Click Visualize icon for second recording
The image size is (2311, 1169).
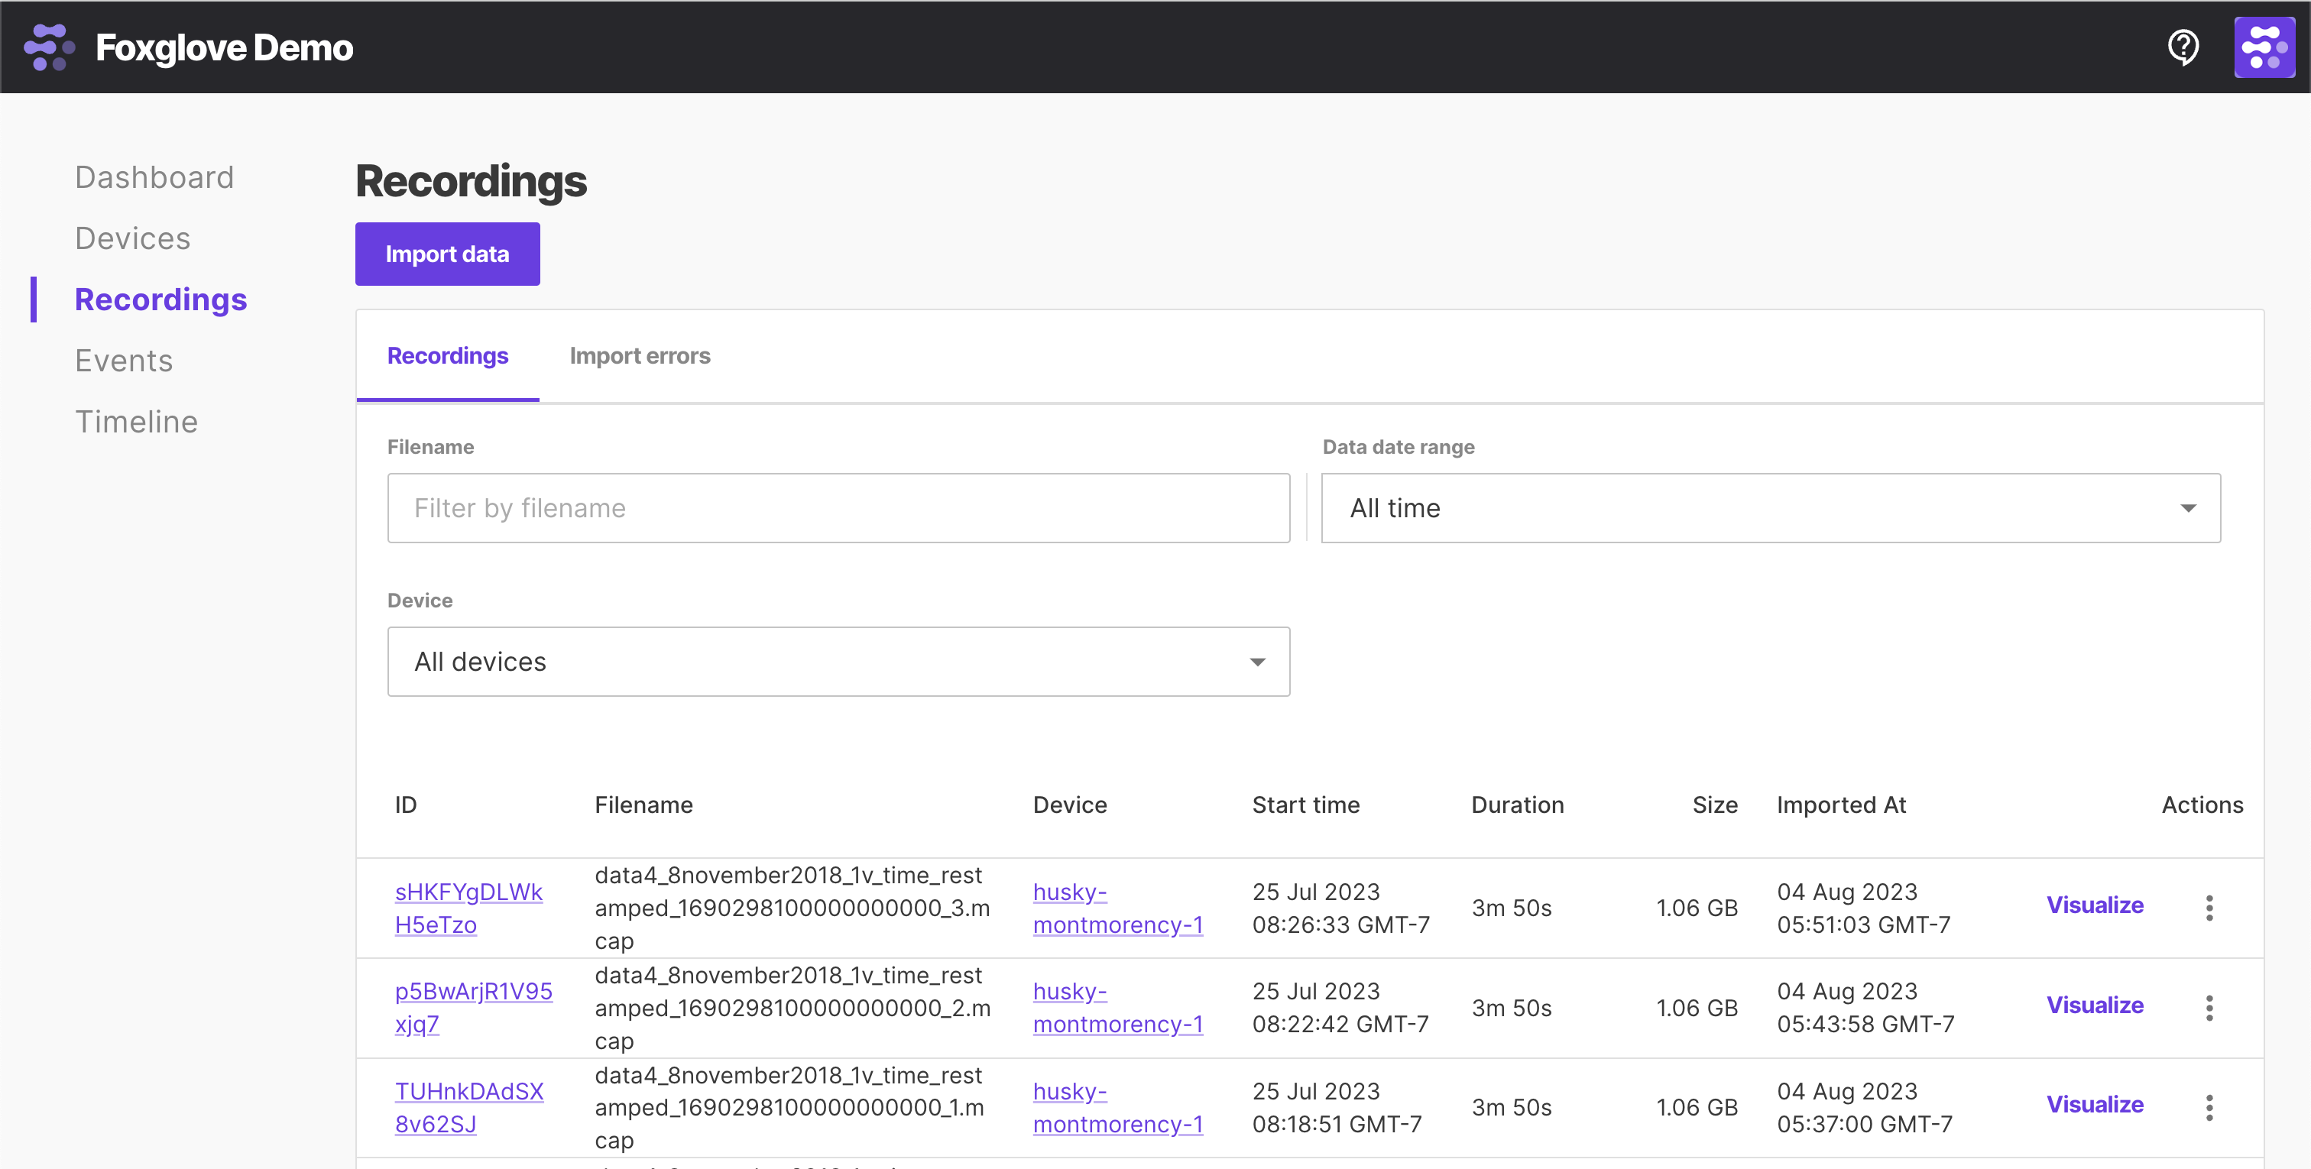(x=2096, y=1005)
